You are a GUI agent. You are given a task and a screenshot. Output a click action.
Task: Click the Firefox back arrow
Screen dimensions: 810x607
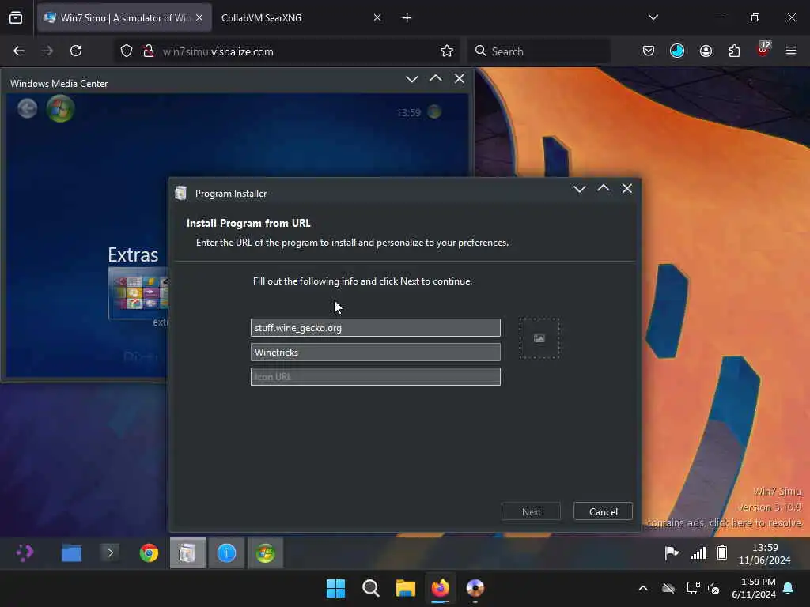pyautogui.click(x=19, y=51)
